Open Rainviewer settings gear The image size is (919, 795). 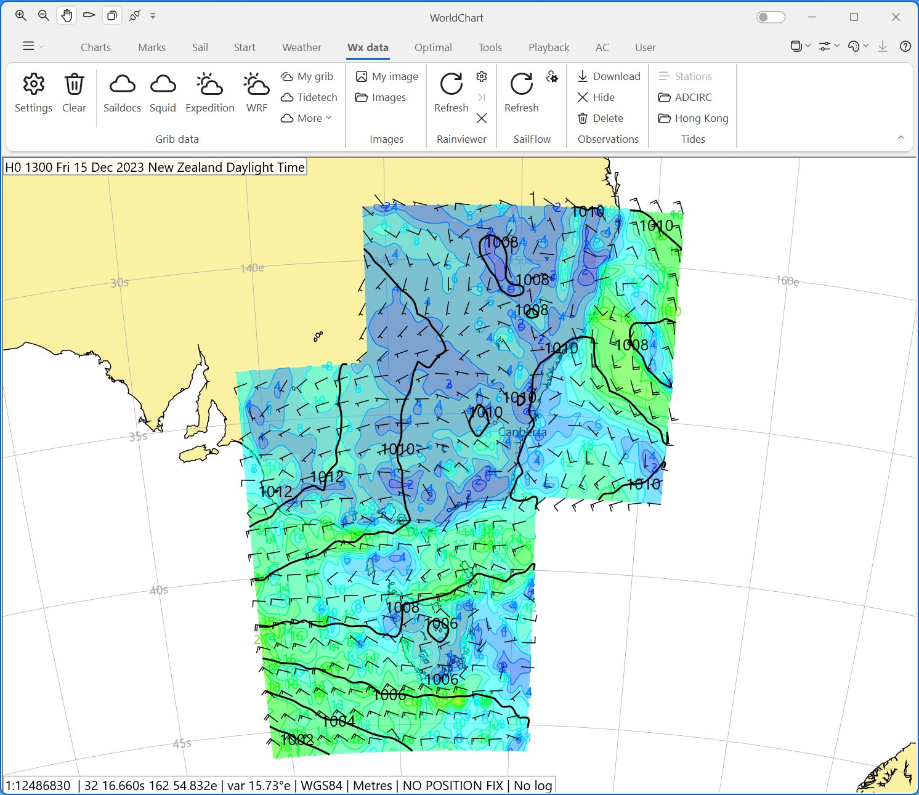click(x=482, y=76)
